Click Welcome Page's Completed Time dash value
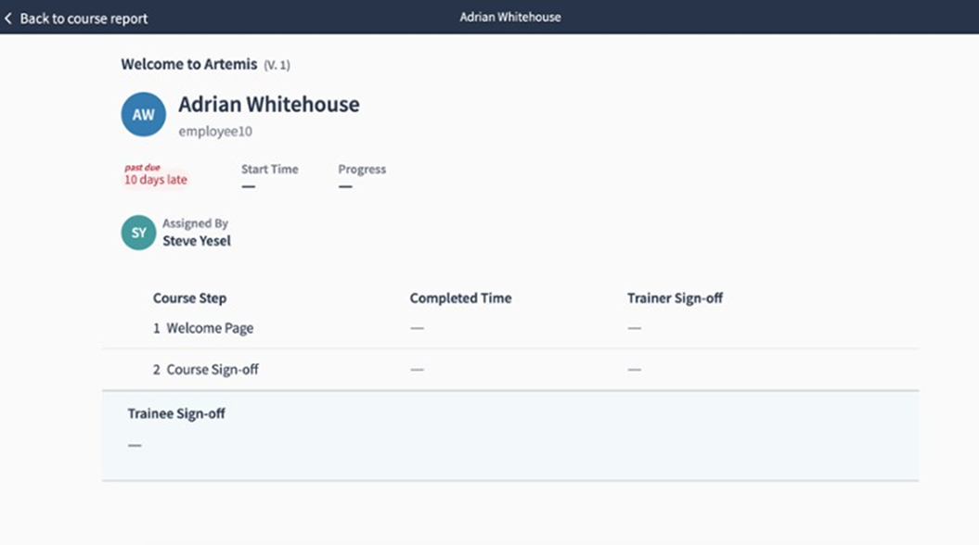Image resolution: width=979 pixels, height=545 pixels. 417,328
